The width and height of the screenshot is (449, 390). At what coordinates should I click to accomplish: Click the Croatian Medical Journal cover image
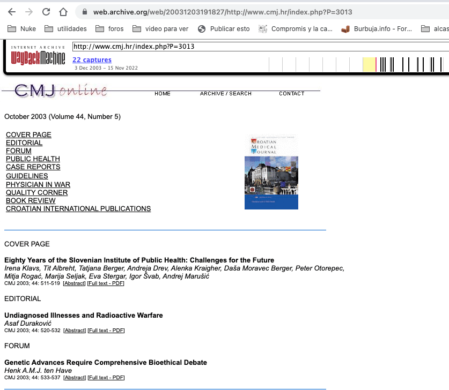click(271, 172)
